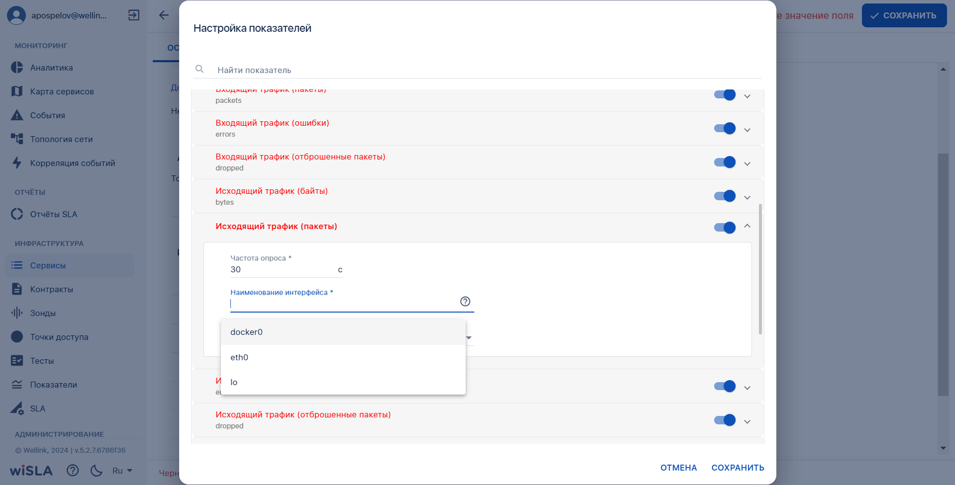Open the Ru language dropdown
Viewport: 955px width, 485px height.
point(122,471)
